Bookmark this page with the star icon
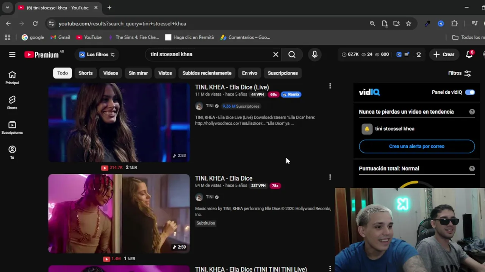Viewport: 485px width, 272px height. pos(408,23)
